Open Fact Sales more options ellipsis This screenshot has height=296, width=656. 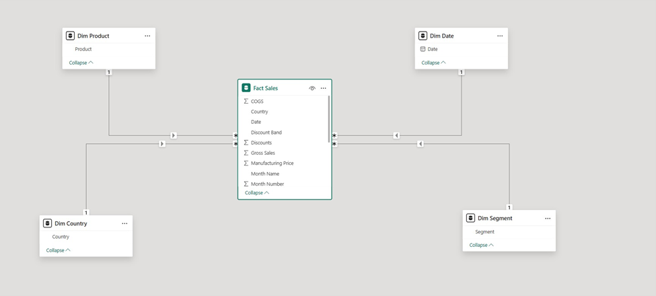(x=323, y=88)
